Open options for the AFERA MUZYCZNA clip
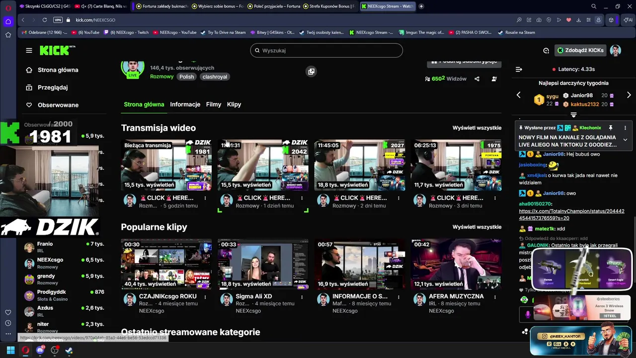636x358 pixels. tap(495, 296)
